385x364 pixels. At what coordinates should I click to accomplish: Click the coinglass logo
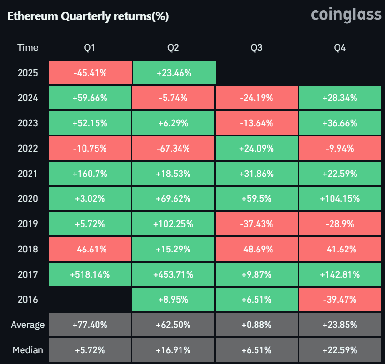tap(346, 15)
